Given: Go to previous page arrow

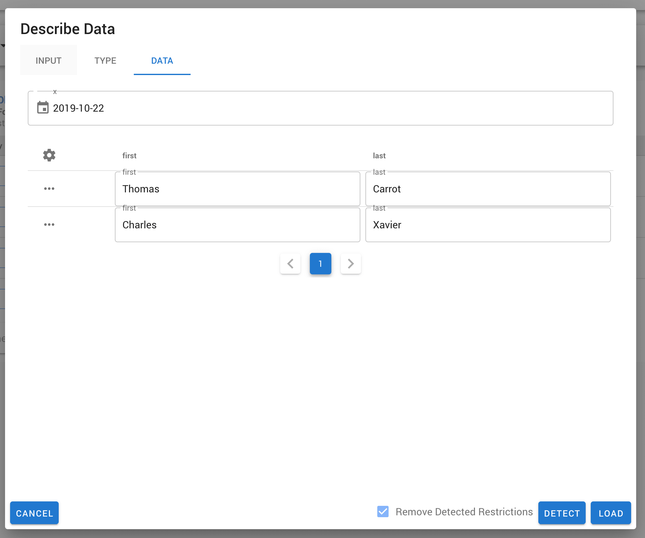Looking at the screenshot, I should click(290, 264).
